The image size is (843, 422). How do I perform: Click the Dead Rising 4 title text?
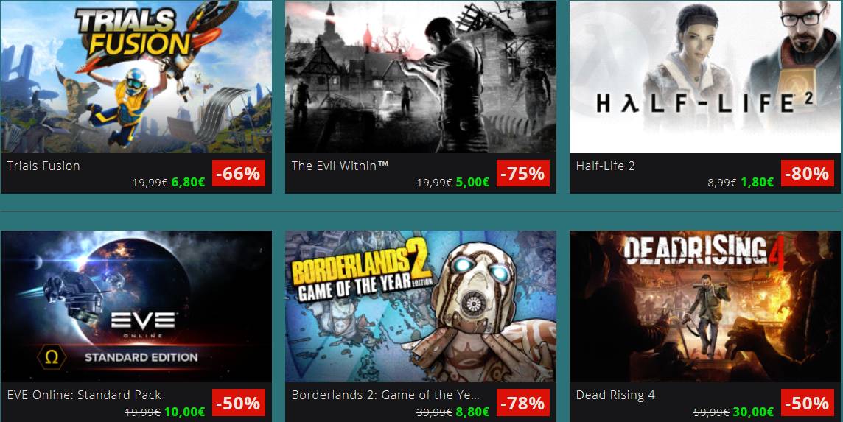(615, 395)
